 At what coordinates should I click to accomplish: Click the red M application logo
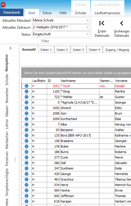[3, 5]
